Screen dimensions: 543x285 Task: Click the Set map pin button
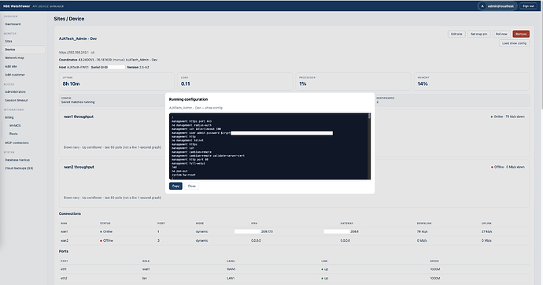pyautogui.click(x=479, y=34)
